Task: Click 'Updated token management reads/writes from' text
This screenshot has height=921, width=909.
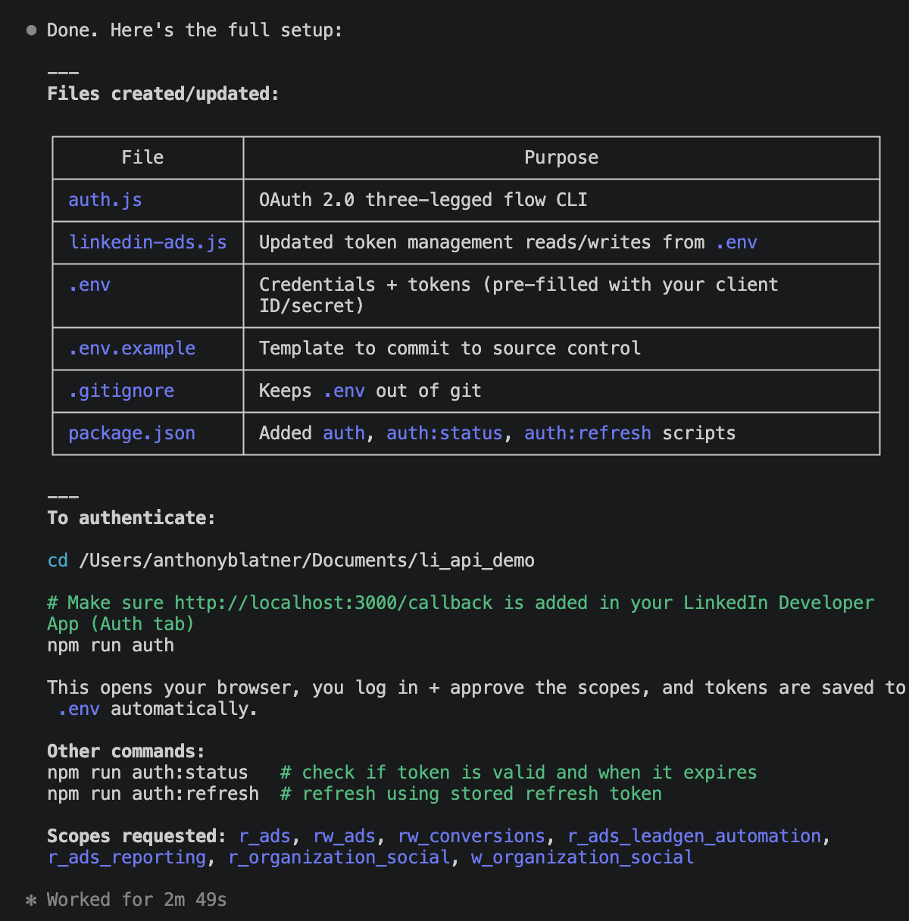Action: 482,242
